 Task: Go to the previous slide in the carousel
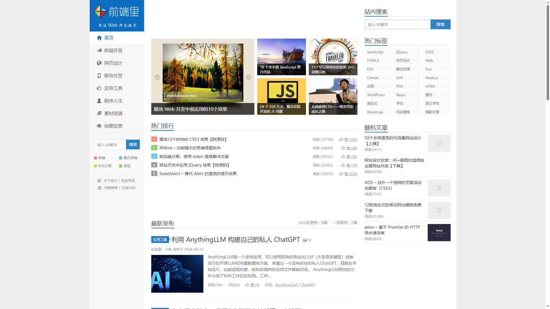157,77
